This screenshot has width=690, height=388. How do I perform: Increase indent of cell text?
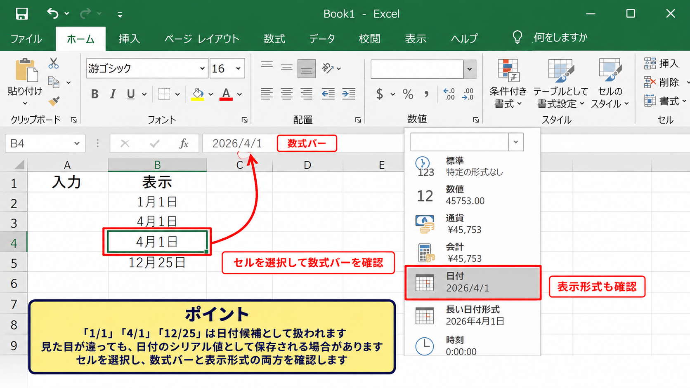(x=349, y=94)
